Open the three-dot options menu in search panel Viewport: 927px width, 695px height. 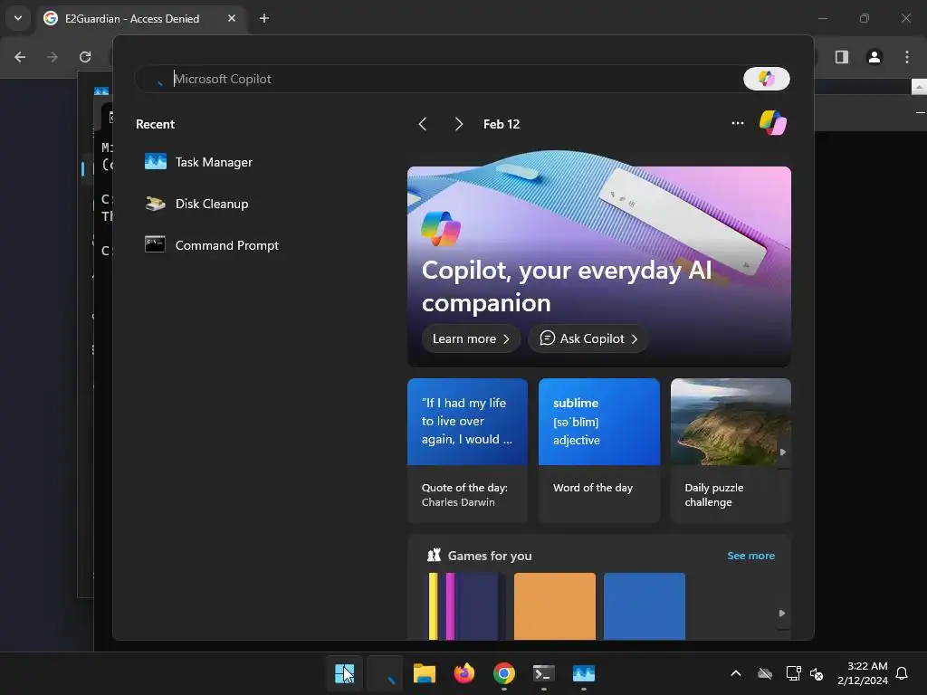(737, 123)
